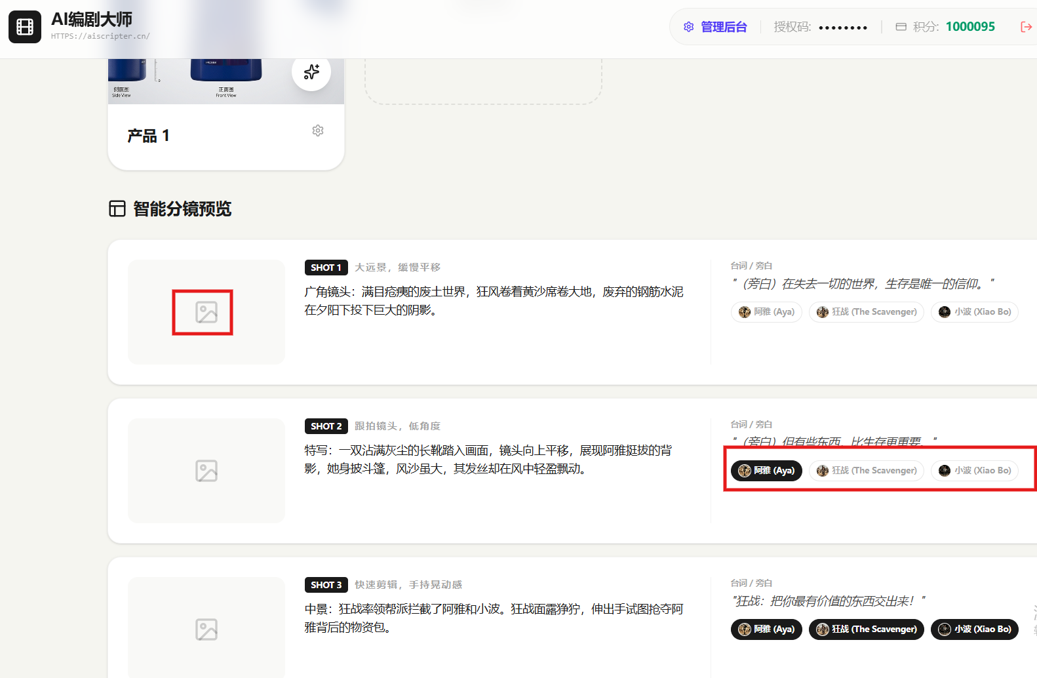1037x678 pixels.
Task: Click the logout icon in top bar
Action: pos(1026,27)
